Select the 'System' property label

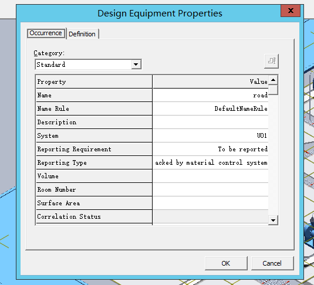(94, 135)
